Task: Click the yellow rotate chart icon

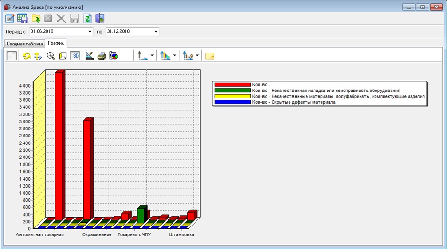Action: 26,56
